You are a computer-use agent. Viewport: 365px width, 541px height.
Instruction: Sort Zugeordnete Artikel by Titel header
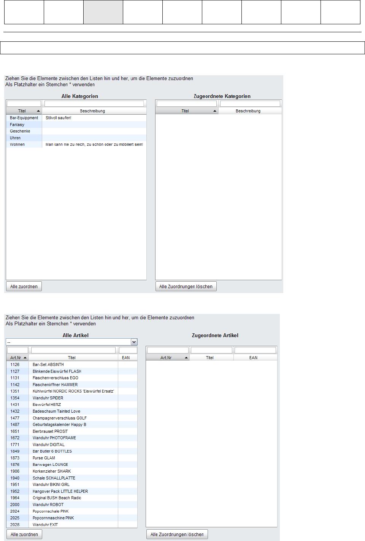coord(211,358)
